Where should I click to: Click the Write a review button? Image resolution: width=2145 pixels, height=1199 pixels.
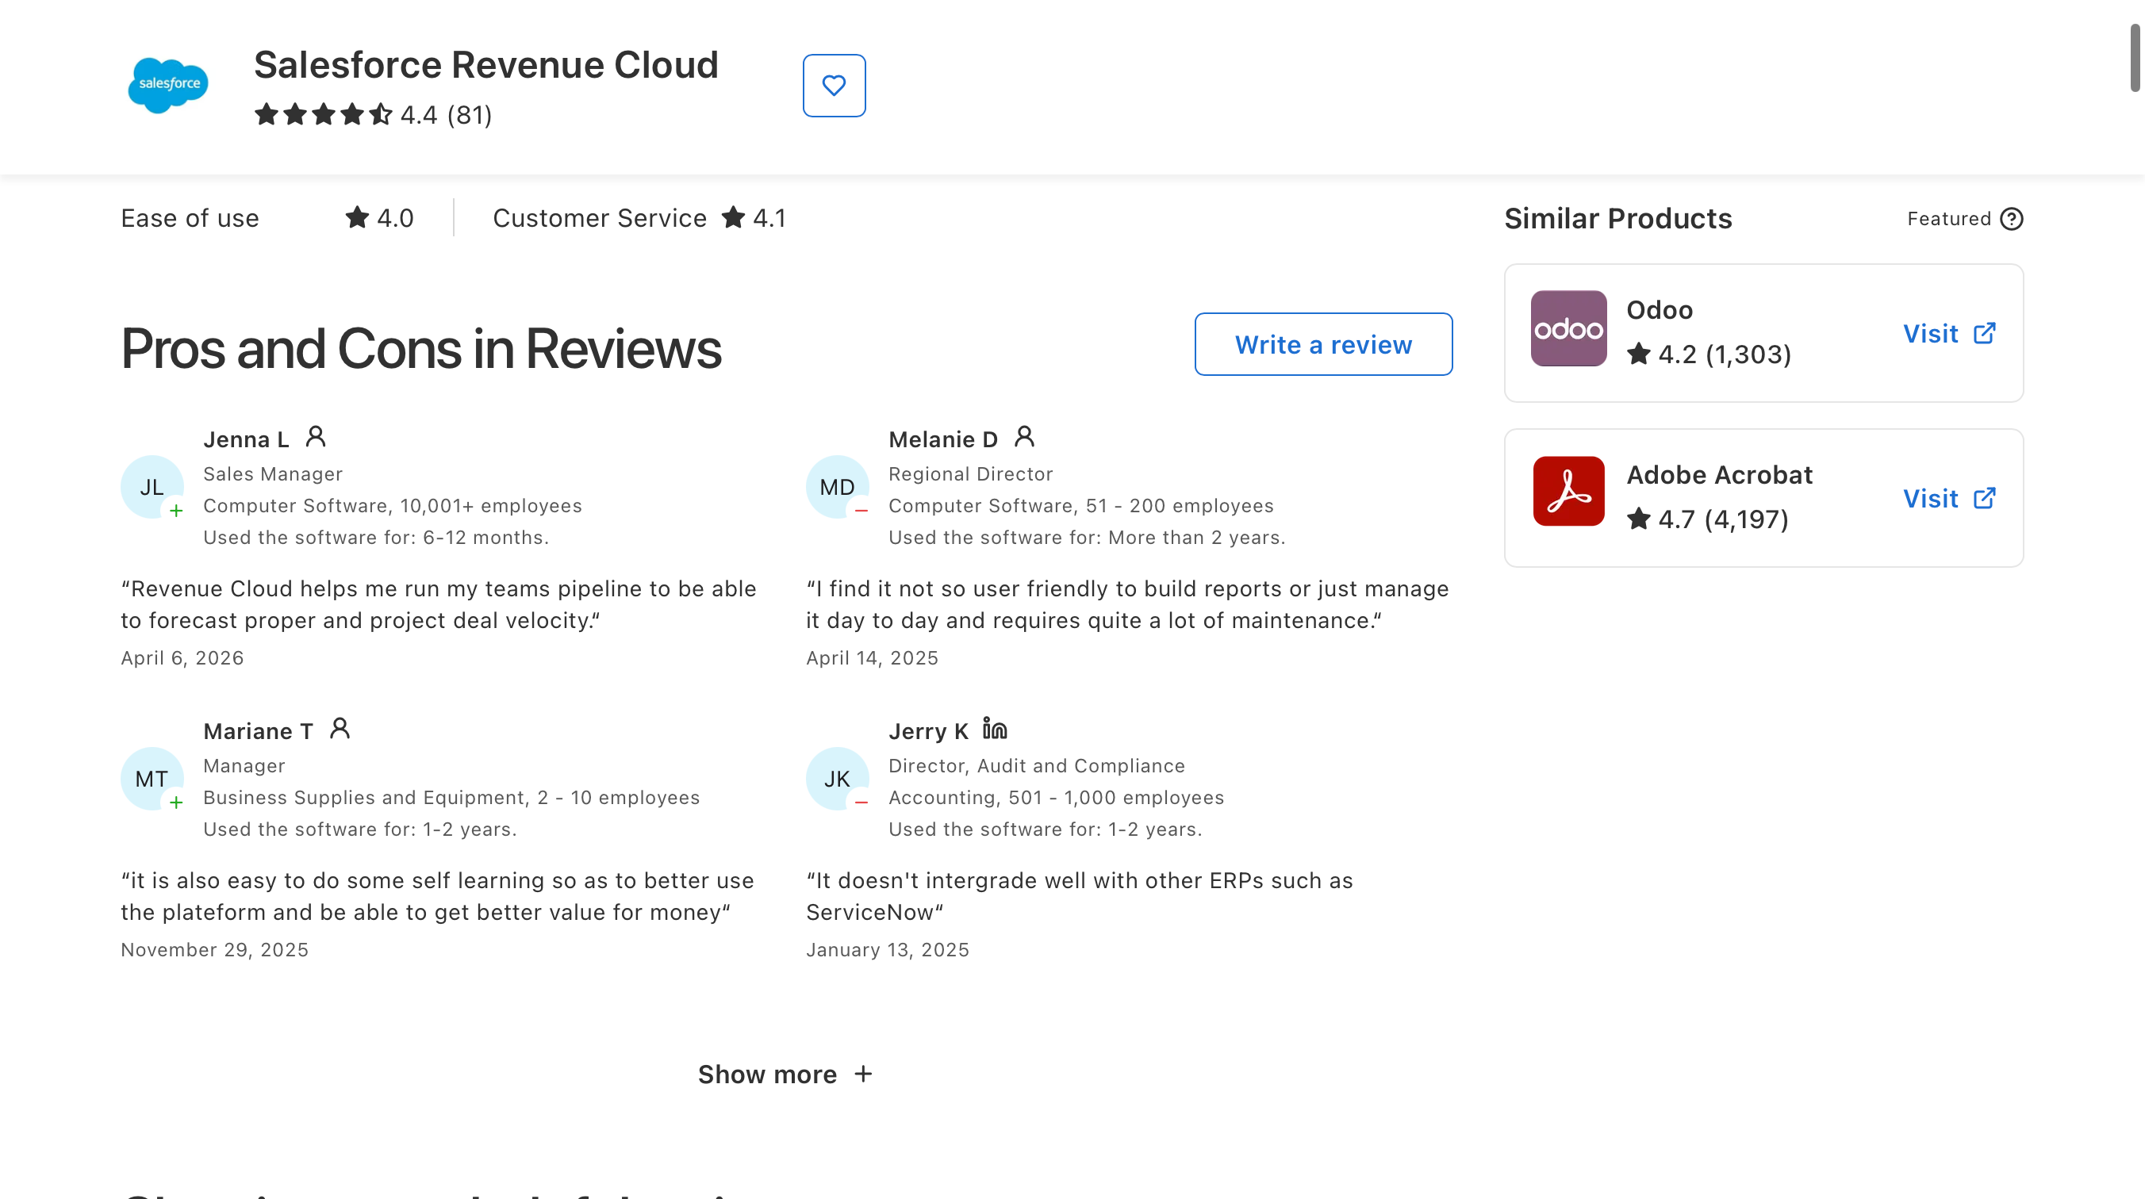coord(1323,344)
